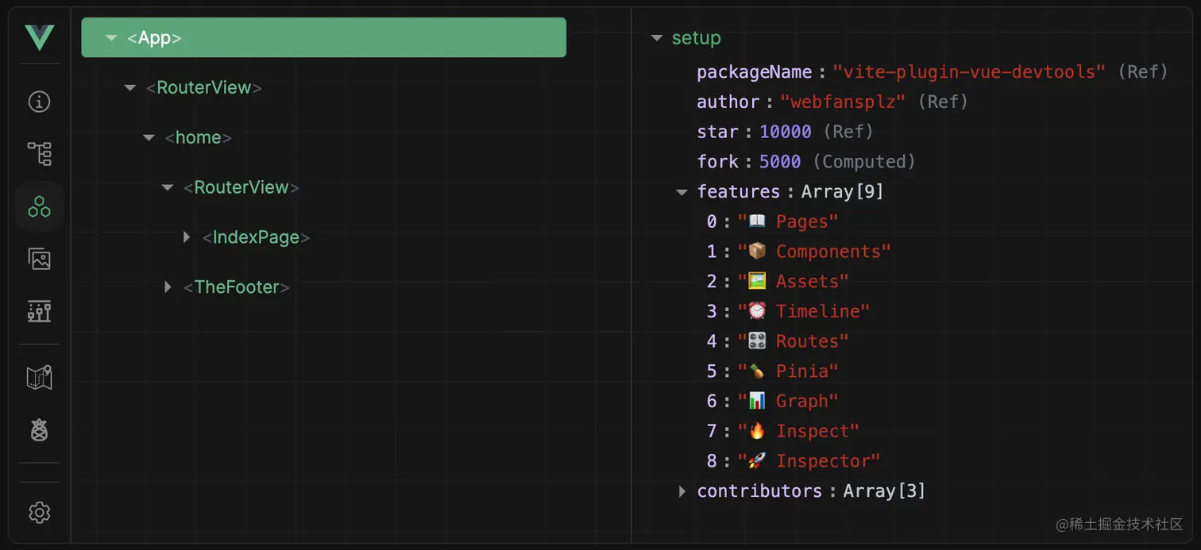The width and height of the screenshot is (1201, 550).
Task: Expand the contributors array arrow
Action: point(682,491)
